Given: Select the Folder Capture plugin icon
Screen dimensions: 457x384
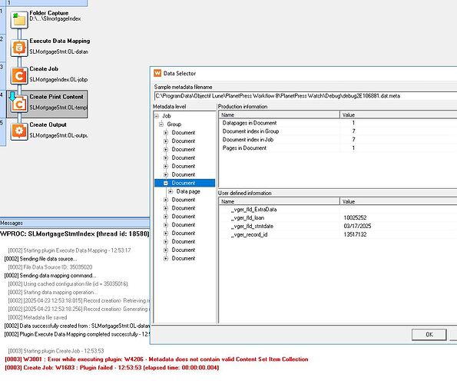Looking at the screenshot, I should click(19, 19).
